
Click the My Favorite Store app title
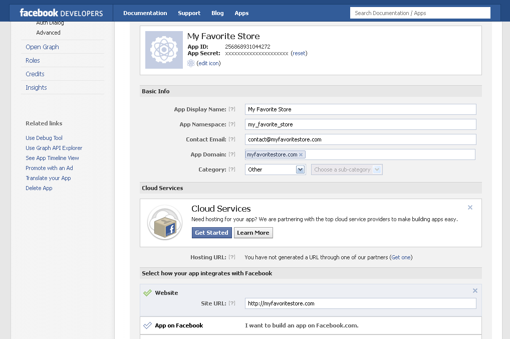point(223,36)
